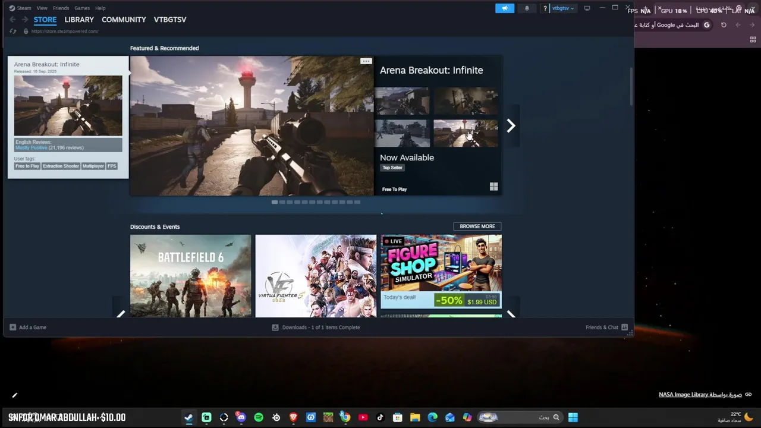
Task: Open File Explorer from the taskbar
Action: (x=415, y=417)
